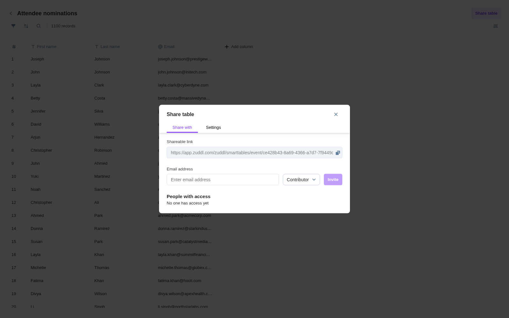Click the Yuki first name cell

coord(59,176)
